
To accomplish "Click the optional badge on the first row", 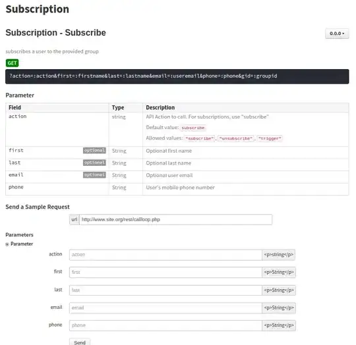I will click(x=94, y=151).
